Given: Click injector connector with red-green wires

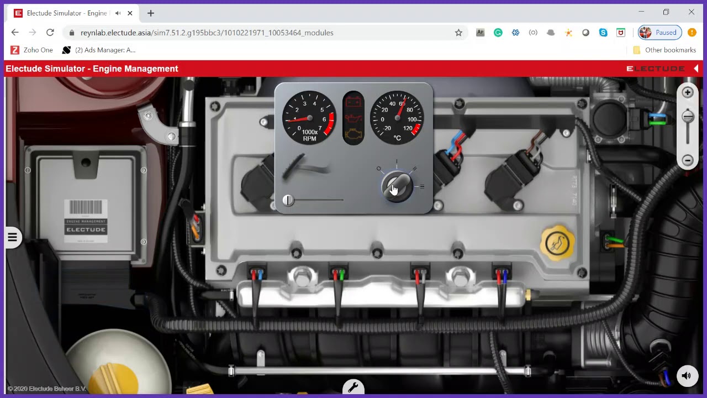Looking at the screenshot, I should pos(338,272).
